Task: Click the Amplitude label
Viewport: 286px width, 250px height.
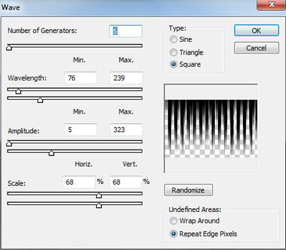Action: [24, 131]
